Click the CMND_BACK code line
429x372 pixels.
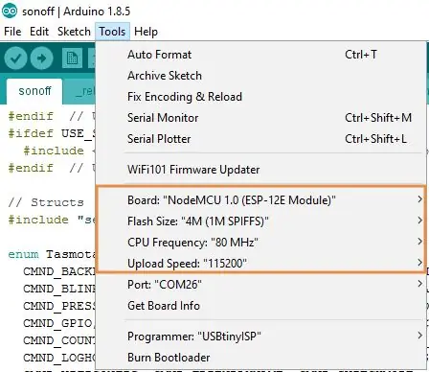point(59,271)
